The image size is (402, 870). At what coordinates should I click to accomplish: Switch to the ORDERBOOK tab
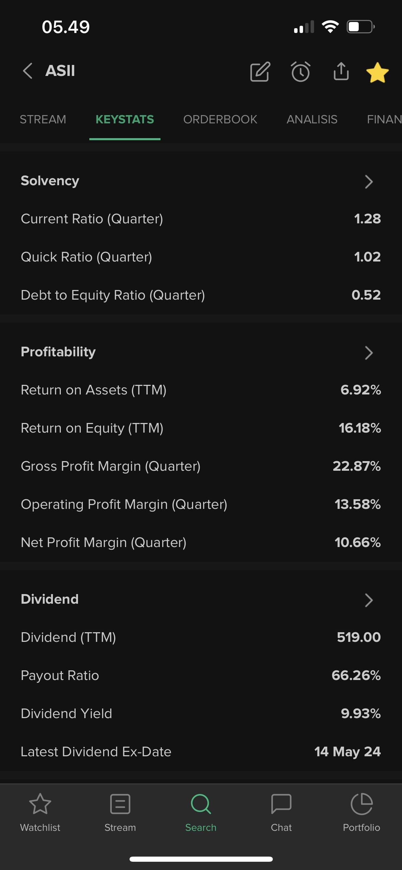click(220, 119)
